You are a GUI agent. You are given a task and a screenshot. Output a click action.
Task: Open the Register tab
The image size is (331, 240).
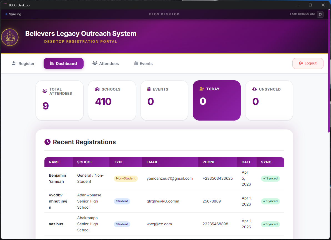[23, 64]
